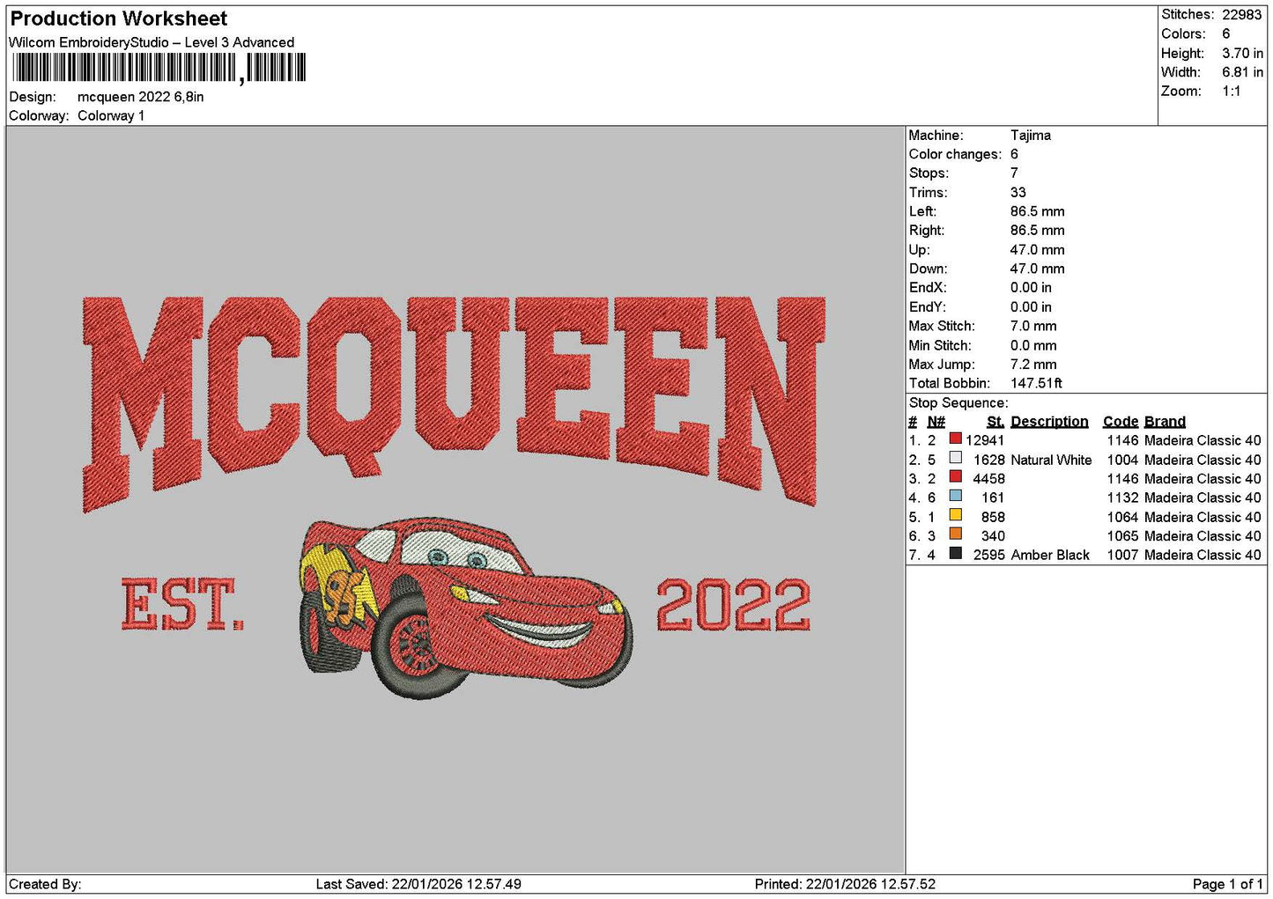
Task: Click the embroidered '2022' text
Action: coord(733,604)
